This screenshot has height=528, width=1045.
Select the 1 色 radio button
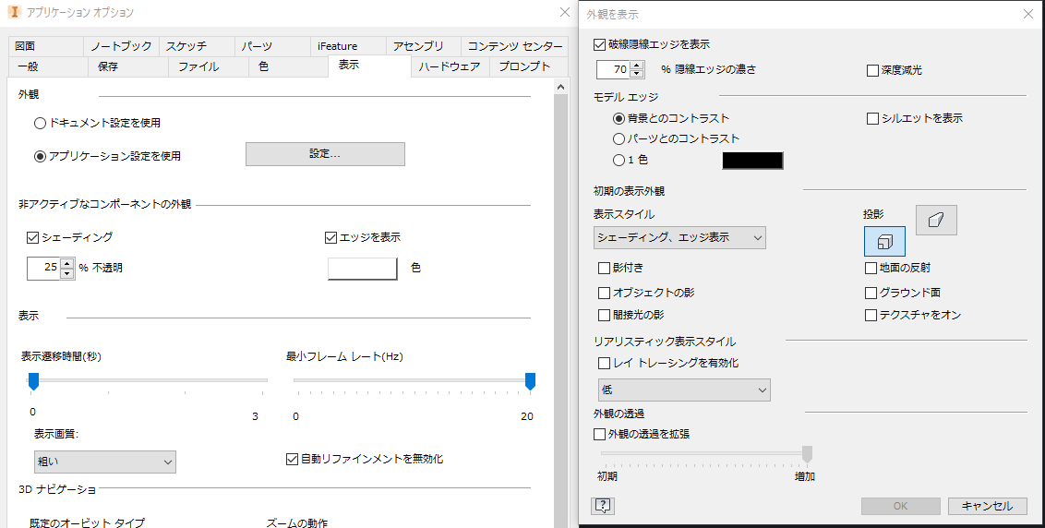point(619,160)
